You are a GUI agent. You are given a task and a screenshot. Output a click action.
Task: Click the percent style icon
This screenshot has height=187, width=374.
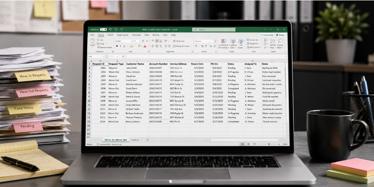pos(202,46)
